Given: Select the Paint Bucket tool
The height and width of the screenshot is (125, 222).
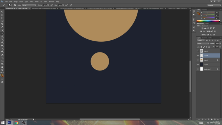Looking at the screenshot, I should tap(2, 45).
